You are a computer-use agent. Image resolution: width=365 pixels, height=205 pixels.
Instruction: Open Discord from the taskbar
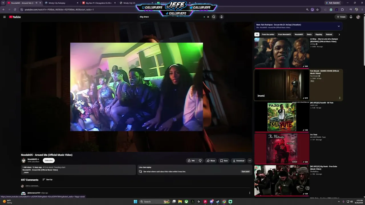(211, 202)
